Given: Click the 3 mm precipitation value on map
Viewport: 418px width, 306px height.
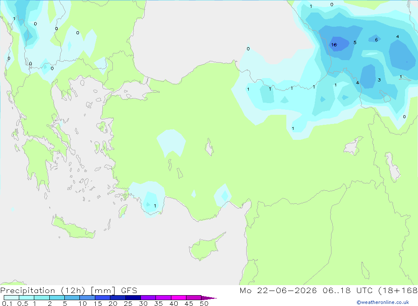Looking at the screenshot, I should (x=379, y=80).
